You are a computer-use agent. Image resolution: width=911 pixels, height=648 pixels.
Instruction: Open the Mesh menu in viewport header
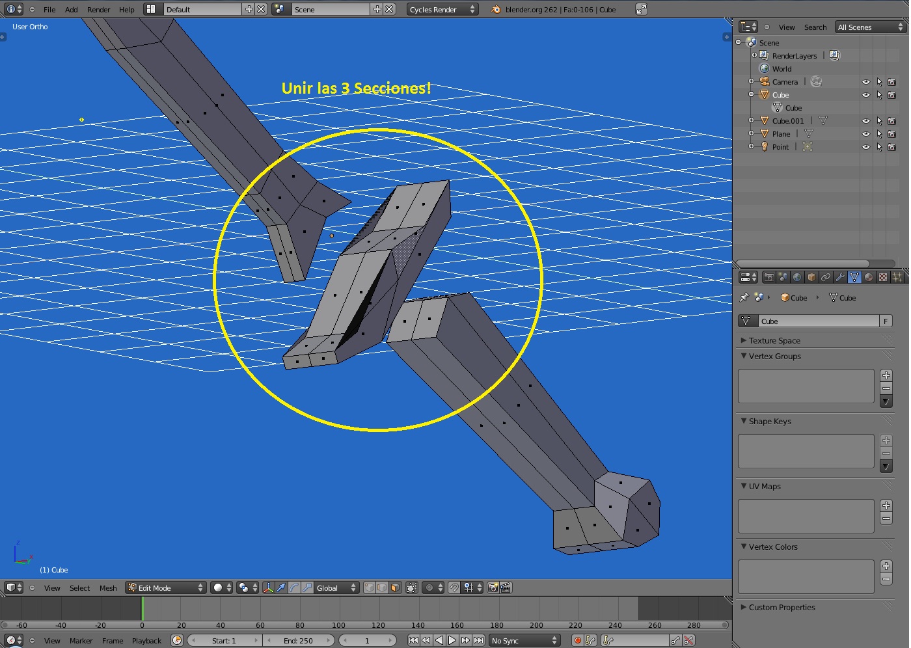(108, 588)
